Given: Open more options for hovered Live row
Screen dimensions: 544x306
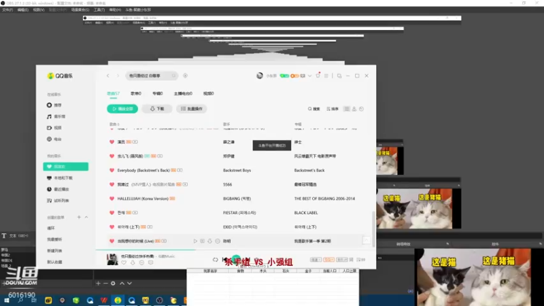Looking at the screenshot, I should tap(218, 241).
